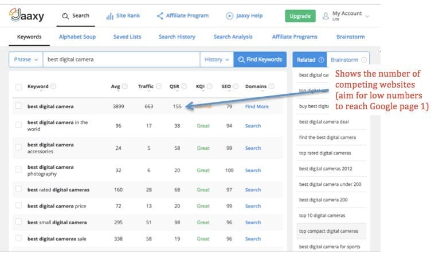Click Search link for 'best digital cameras sale'
The width and height of the screenshot is (431, 258).
(x=253, y=239)
